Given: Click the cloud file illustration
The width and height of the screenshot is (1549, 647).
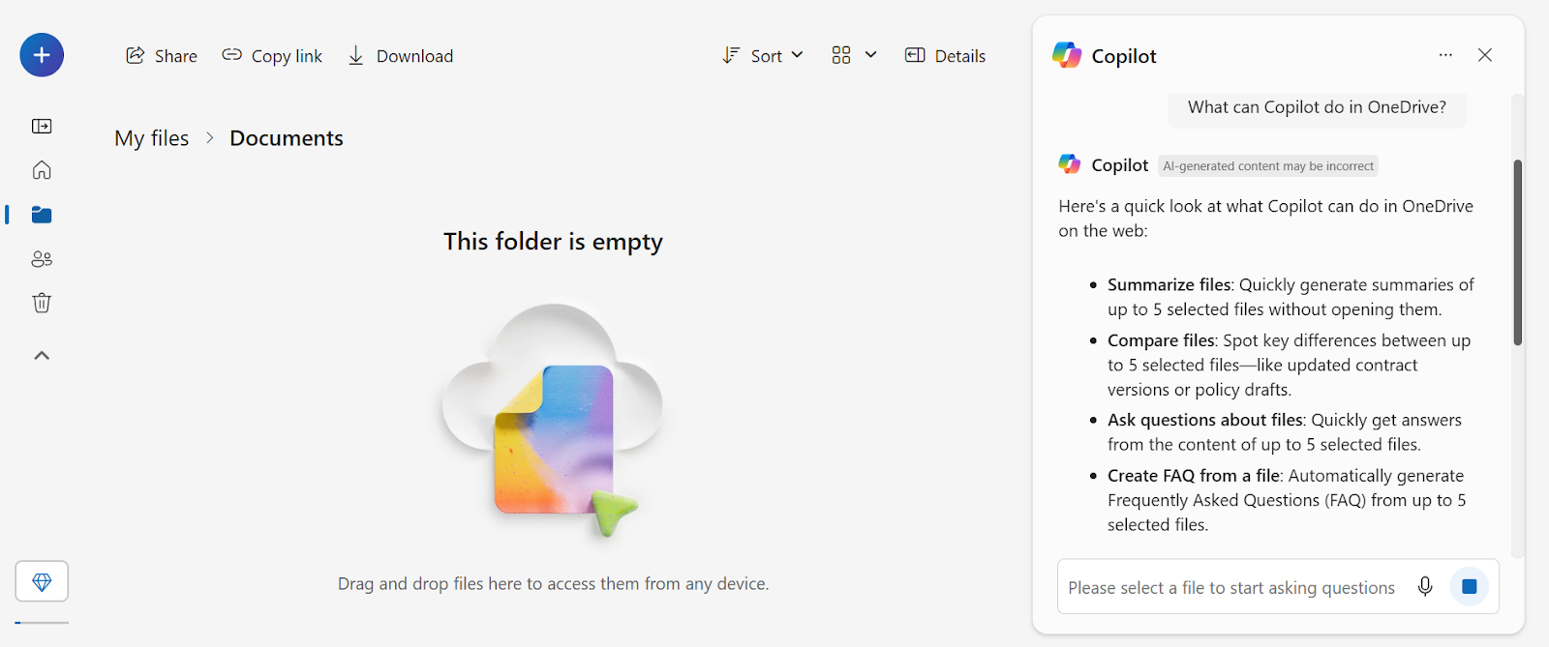Looking at the screenshot, I should 553,421.
